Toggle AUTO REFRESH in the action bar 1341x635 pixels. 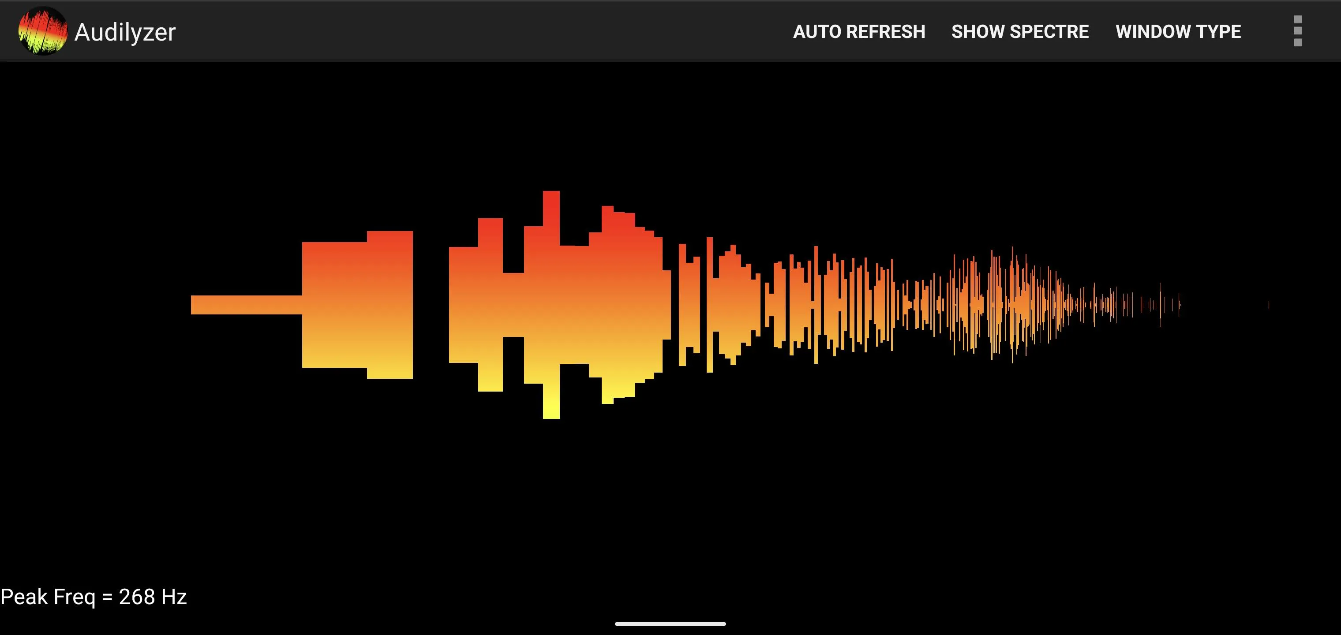pyautogui.click(x=859, y=31)
